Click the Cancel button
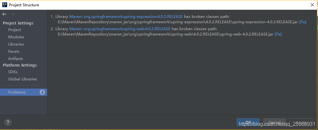 (x=274, y=122)
